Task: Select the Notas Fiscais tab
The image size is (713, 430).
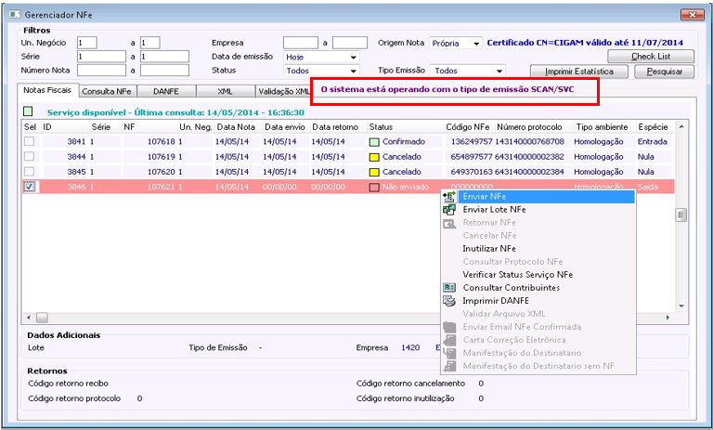Action: [47, 90]
